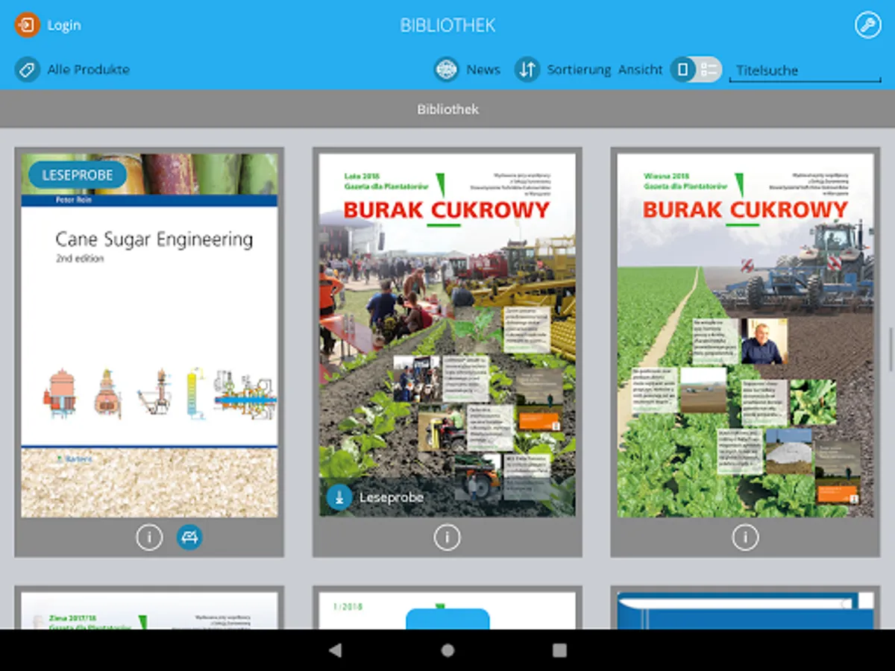This screenshot has width=895, height=671.
Task: Switch Ansicht toggle to list view
Action: coord(709,70)
